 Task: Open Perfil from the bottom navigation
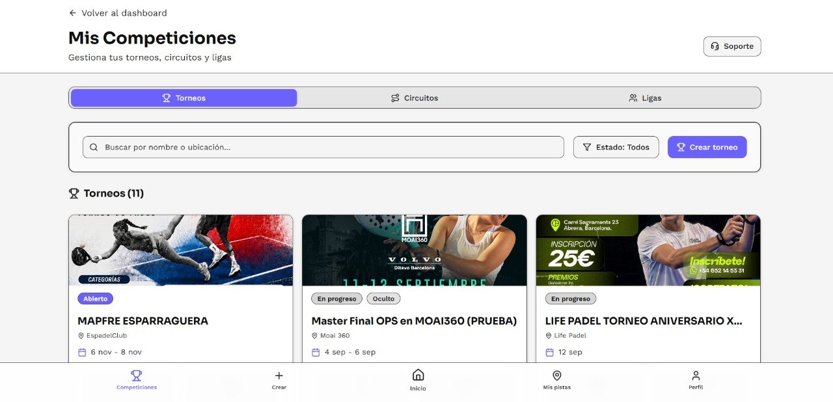(696, 380)
